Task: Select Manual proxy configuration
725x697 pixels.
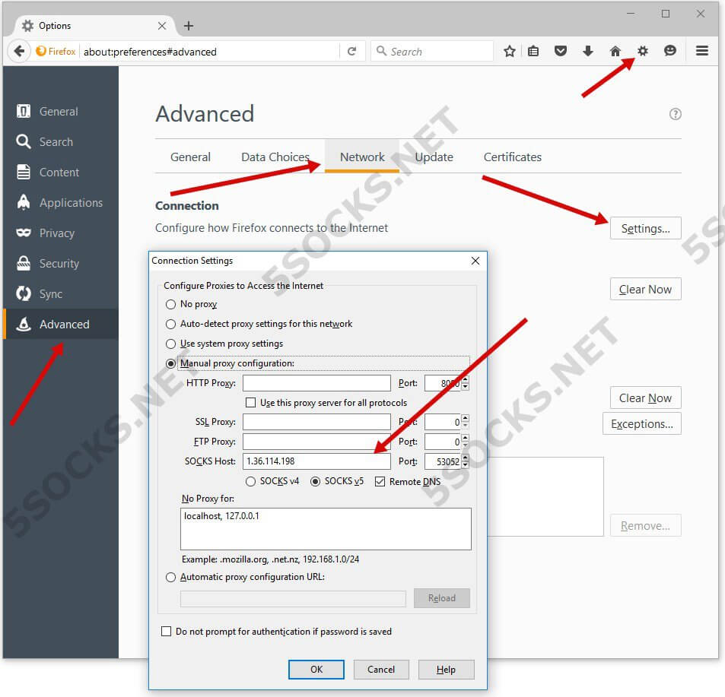Action: [170, 364]
